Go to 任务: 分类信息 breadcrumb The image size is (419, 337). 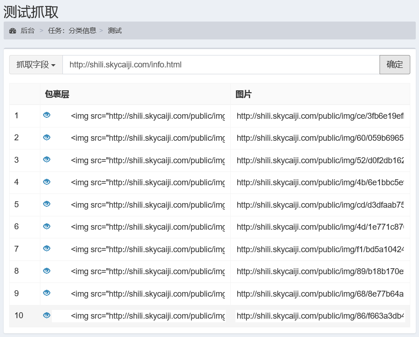72,31
